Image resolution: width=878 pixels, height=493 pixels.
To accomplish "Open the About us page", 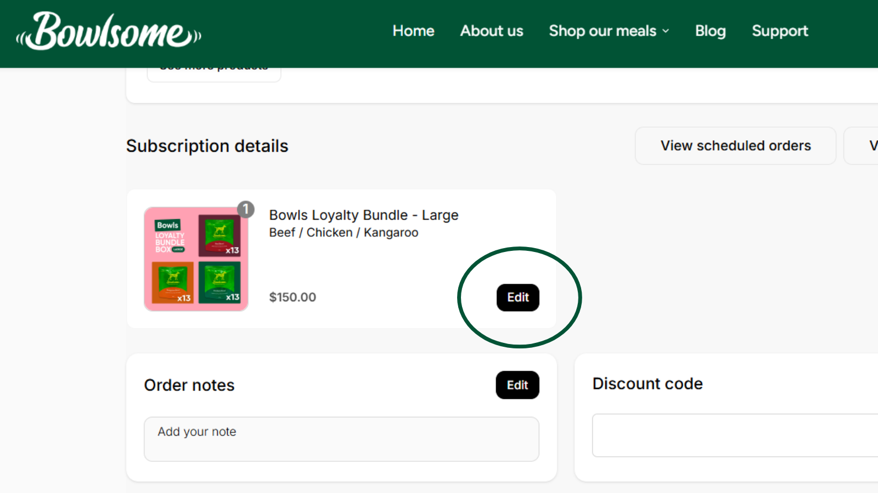I will click(x=492, y=31).
